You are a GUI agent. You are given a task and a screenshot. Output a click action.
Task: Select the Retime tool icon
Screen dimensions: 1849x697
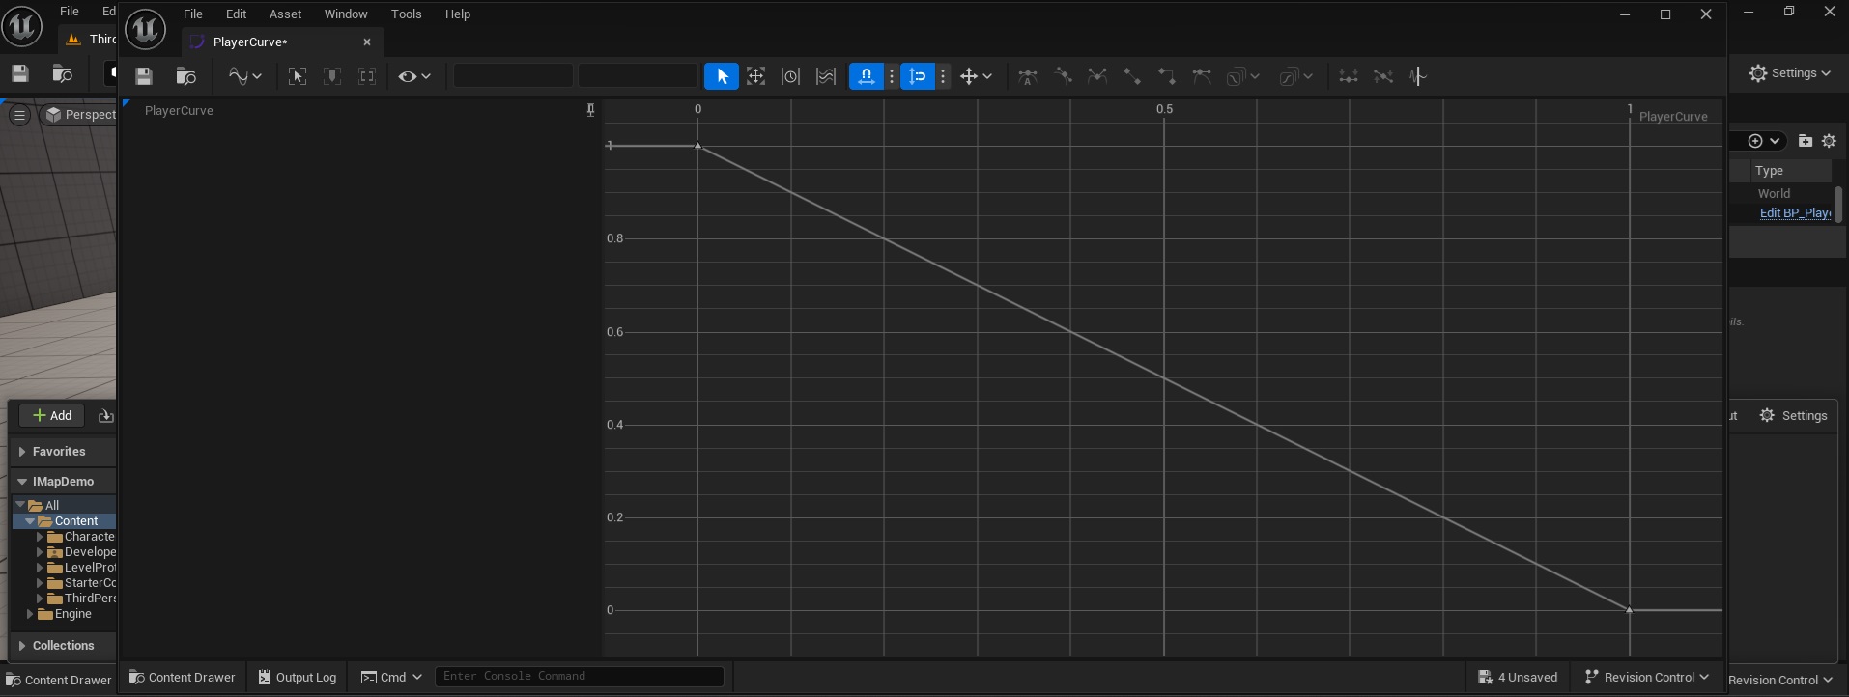click(x=790, y=76)
